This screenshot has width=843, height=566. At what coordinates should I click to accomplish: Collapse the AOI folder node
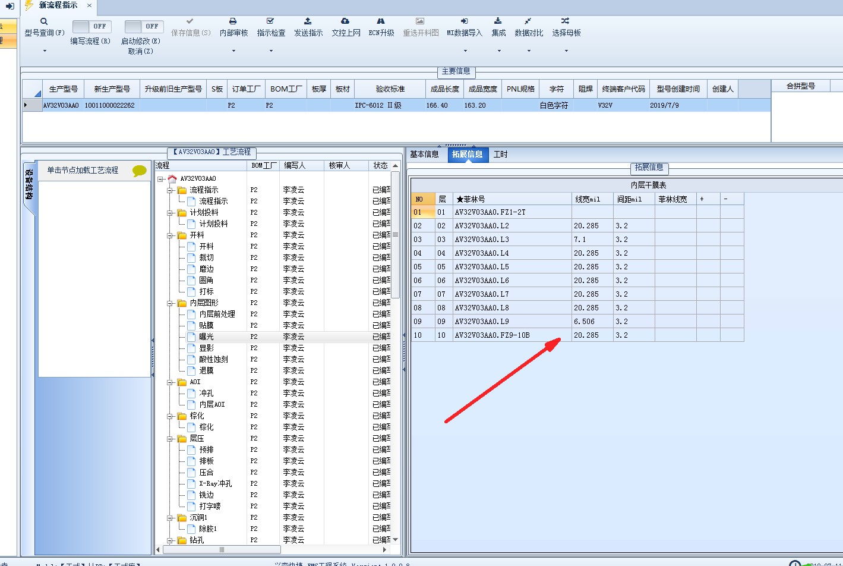(x=171, y=382)
